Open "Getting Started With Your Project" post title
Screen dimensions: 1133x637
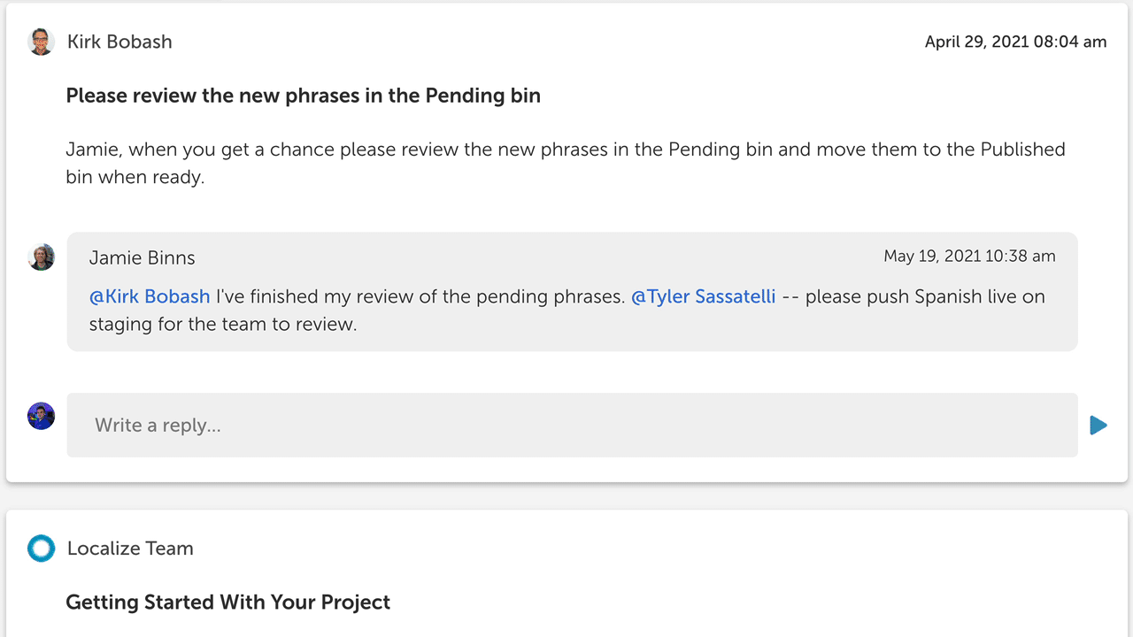(227, 602)
